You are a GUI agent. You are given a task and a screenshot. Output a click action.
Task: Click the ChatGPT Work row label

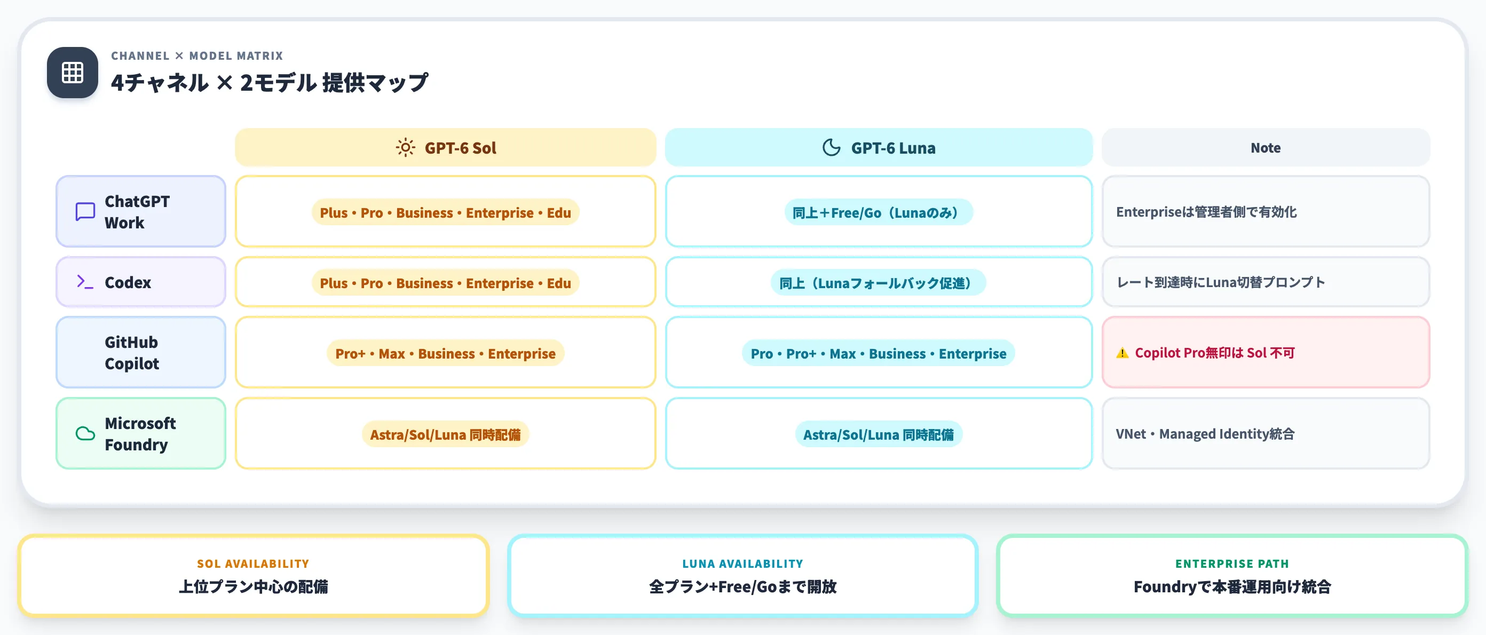[141, 212]
